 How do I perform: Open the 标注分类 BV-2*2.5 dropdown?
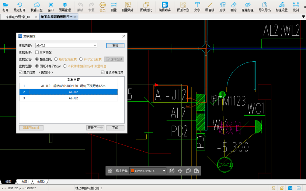point(164,171)
